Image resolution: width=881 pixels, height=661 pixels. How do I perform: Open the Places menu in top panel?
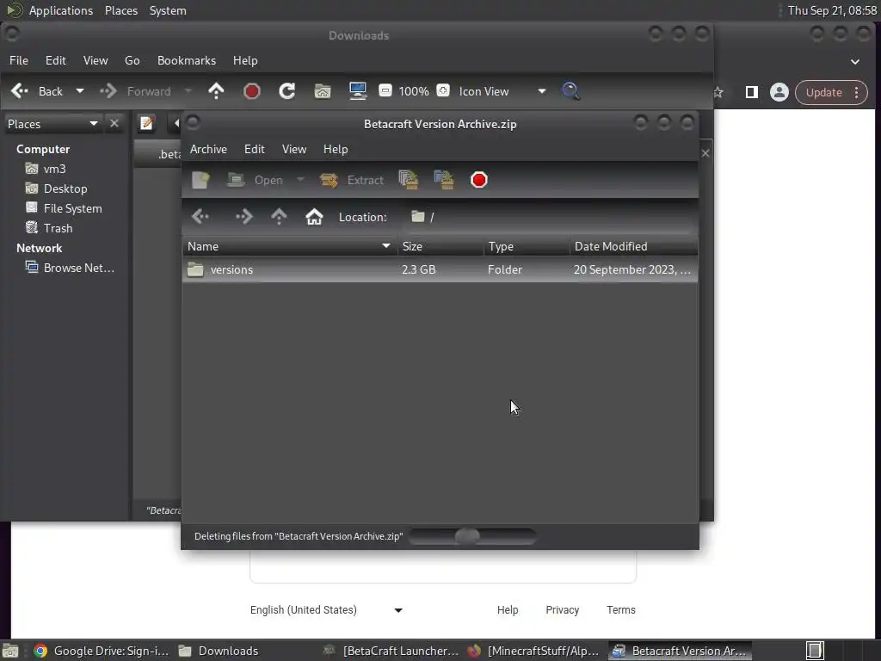pyautogui.click(x=120, y=10)
